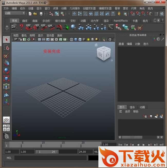Click the viewport home icon
Viewport: 167px width, 168px height.
pos(96,45)
